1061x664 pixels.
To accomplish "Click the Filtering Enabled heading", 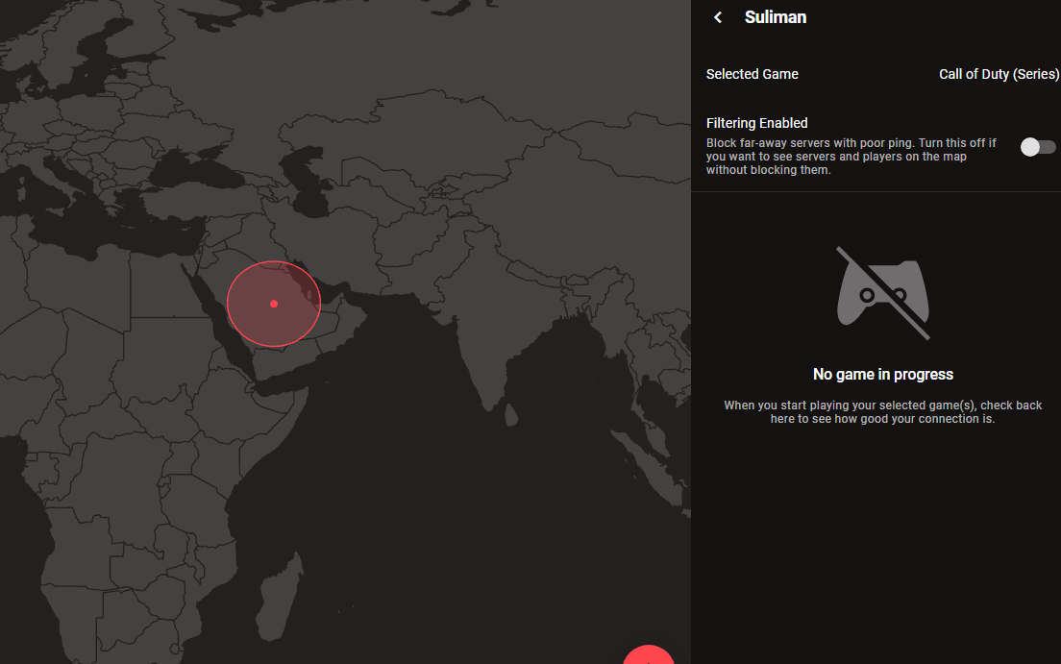I will pyautogui.click(x=756, y=123).
